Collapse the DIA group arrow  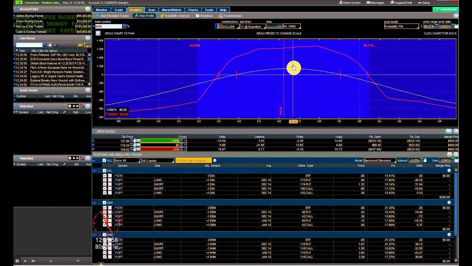[94, 171]
